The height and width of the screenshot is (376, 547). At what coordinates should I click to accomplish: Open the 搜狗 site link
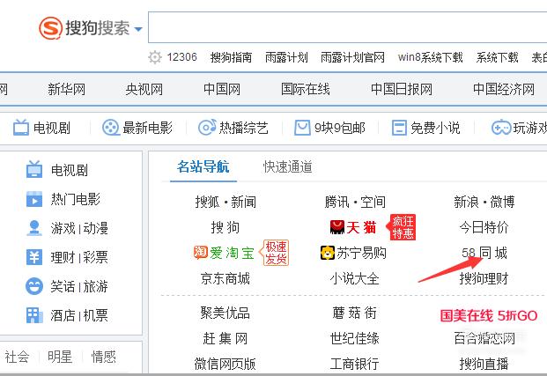pos(225,227)
